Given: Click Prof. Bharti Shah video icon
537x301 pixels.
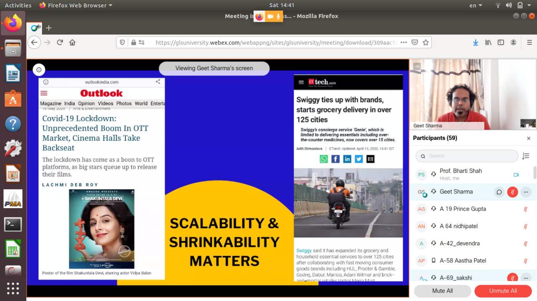Looking at the screenshot, I should coord(516,175).
